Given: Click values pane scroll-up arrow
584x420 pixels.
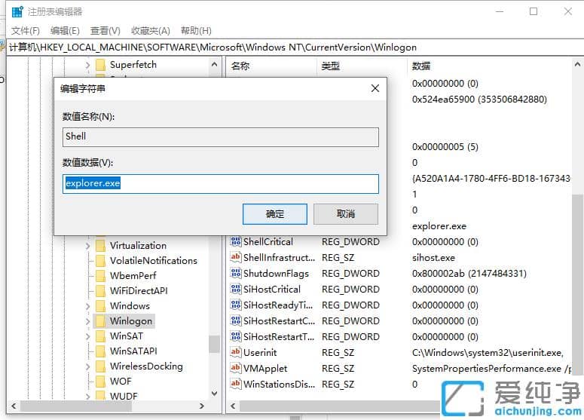Looking at the screenshot, I should [x=577, y=65].
